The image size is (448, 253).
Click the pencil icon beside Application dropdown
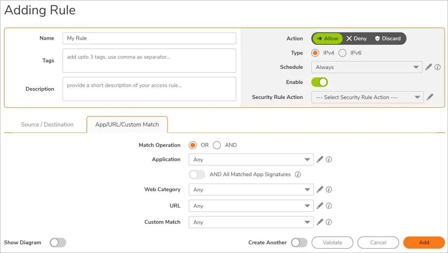[320, 159]
